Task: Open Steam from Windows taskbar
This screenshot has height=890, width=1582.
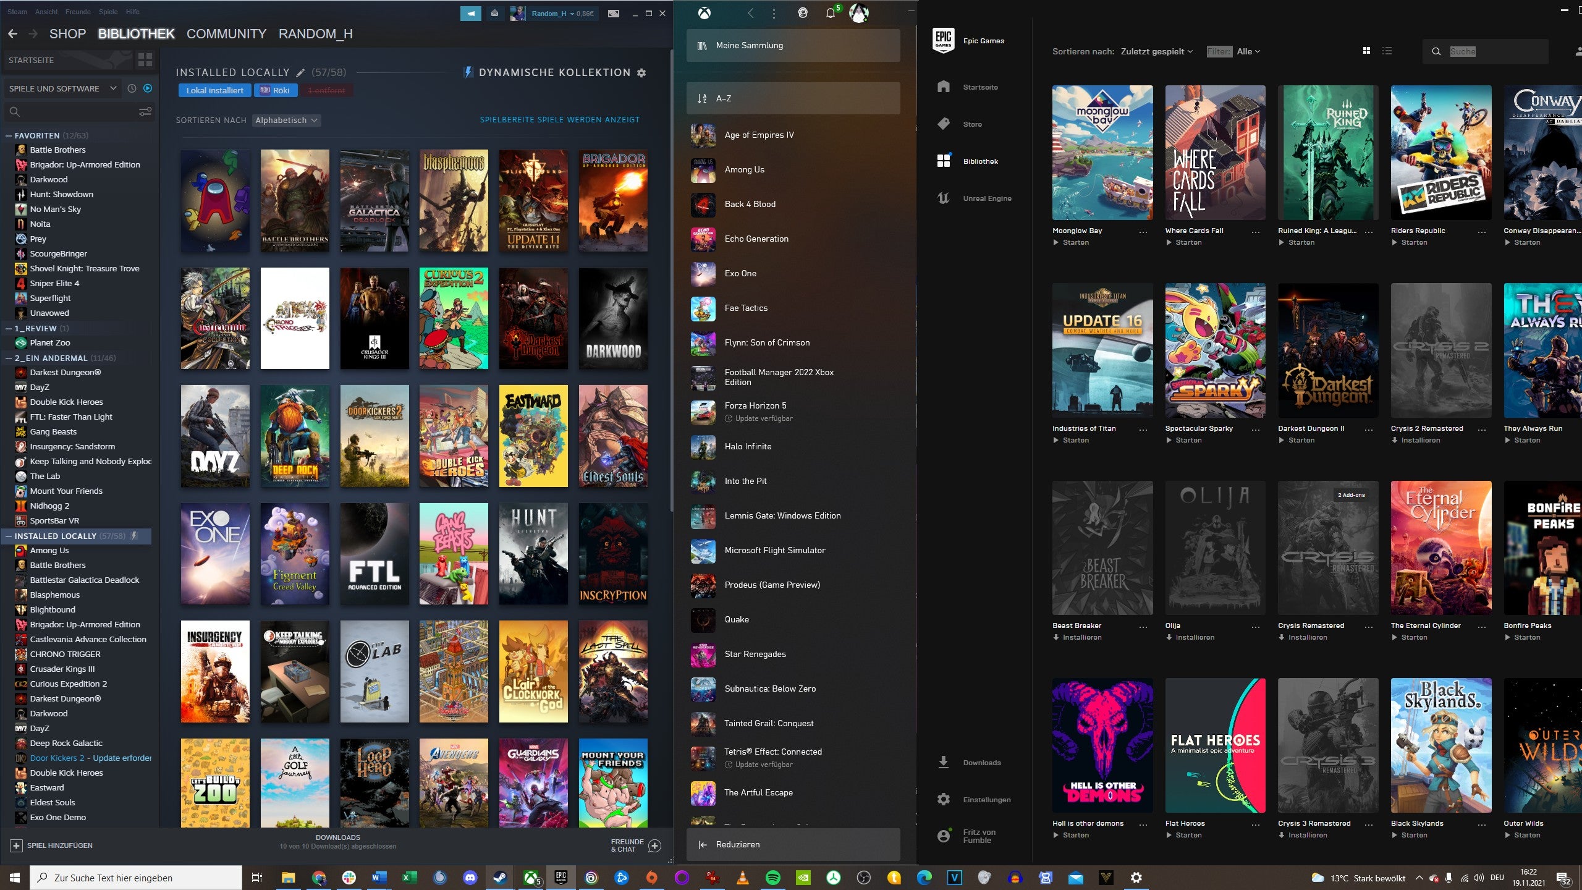Action: [500, 878]
